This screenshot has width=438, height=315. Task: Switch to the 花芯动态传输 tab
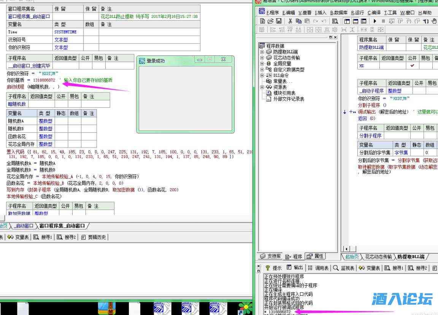click(x=378, y=257)
